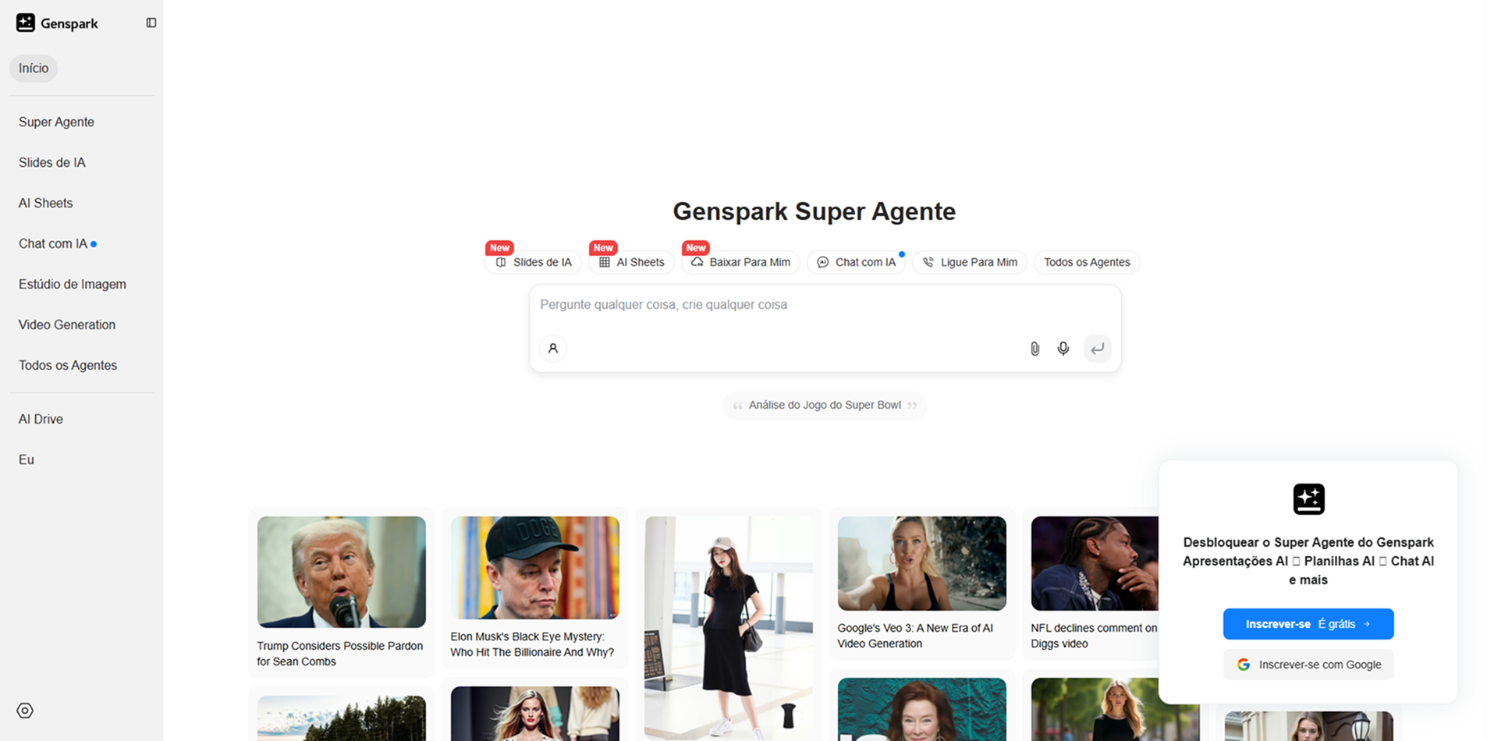Click the blue Inscrever-se É grátis button
1487x741 pixels.
pos(1308,624)
